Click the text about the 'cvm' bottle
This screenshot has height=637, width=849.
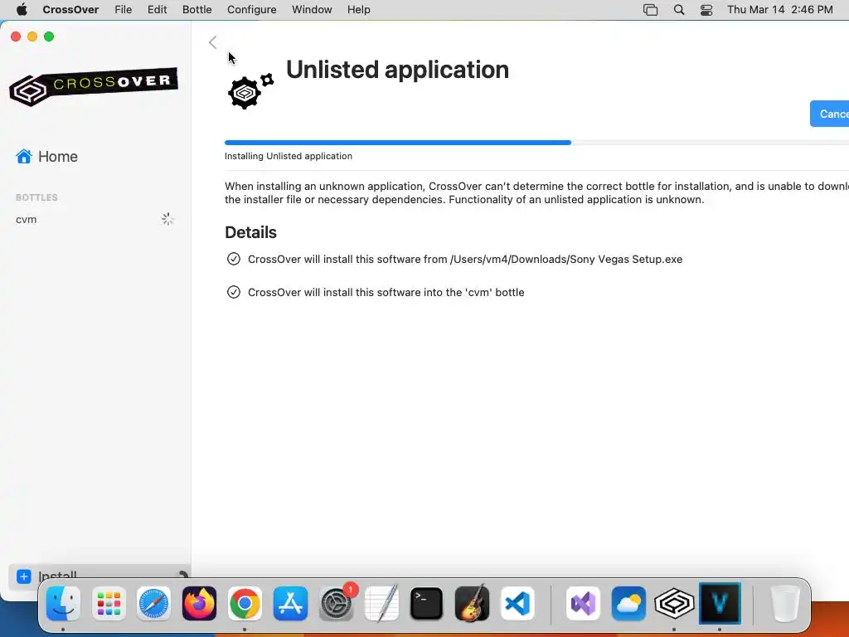pyautogui.click(x=386, y=292)
